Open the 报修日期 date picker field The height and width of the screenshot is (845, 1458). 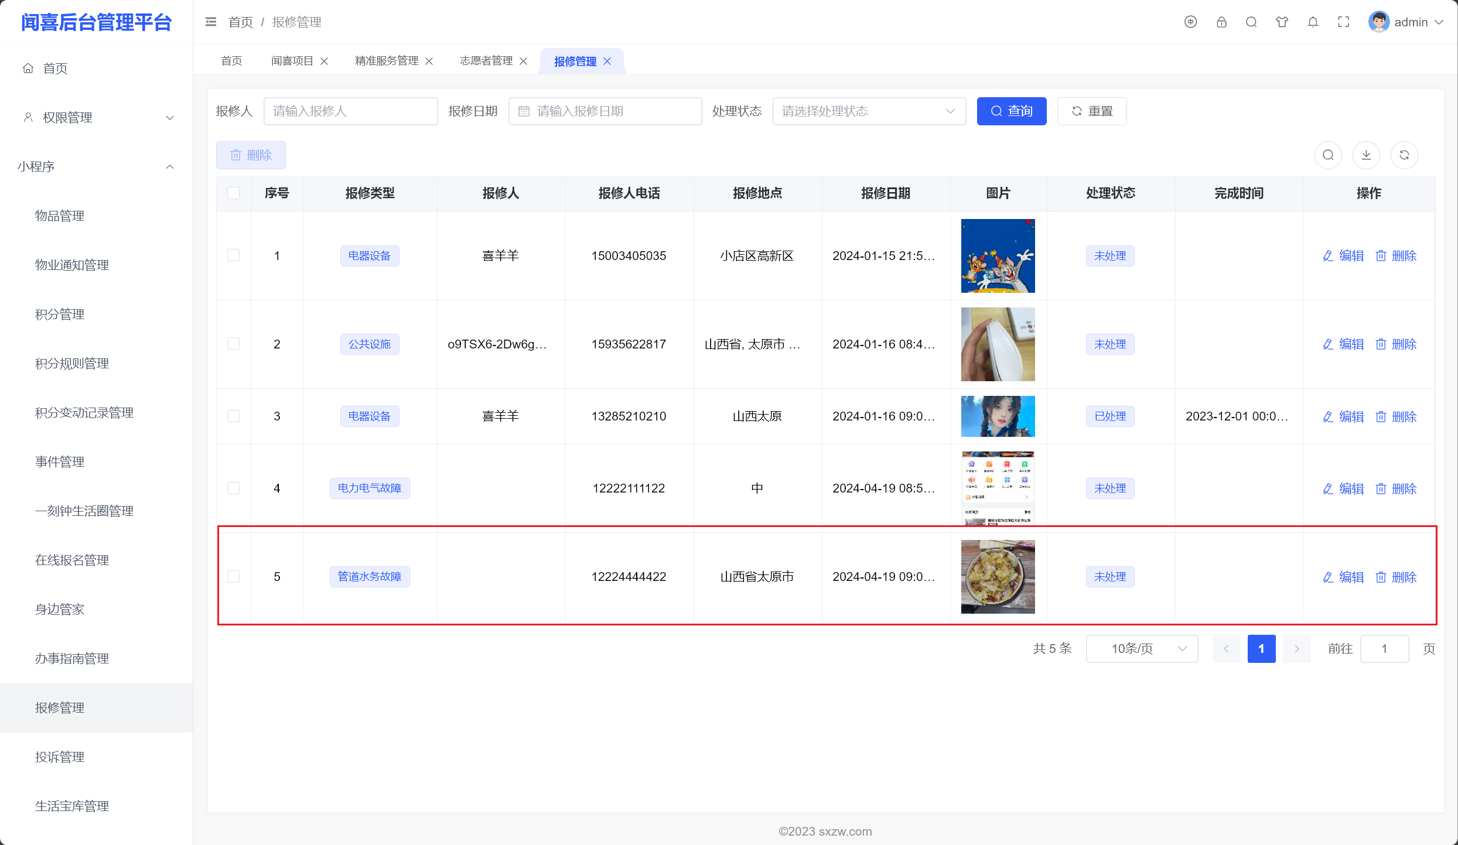605,111
